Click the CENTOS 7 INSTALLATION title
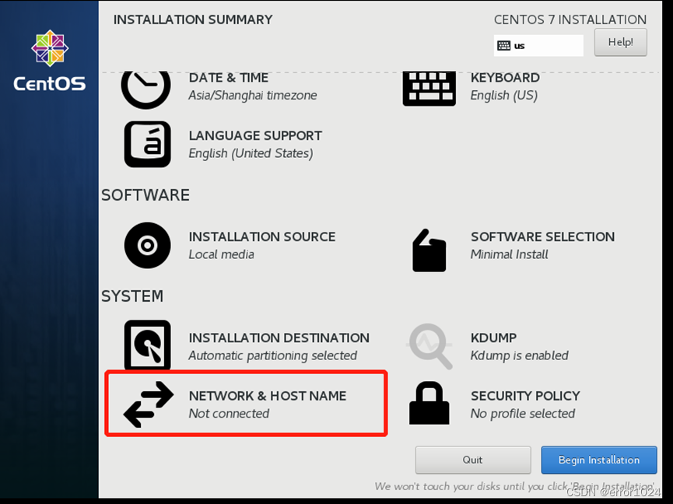Screen dimensions: 673x504 click(x=570, y=19)
